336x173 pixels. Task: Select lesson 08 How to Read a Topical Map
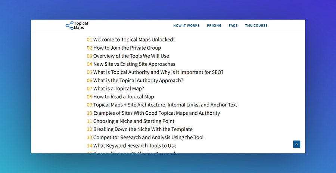[121, 97]
